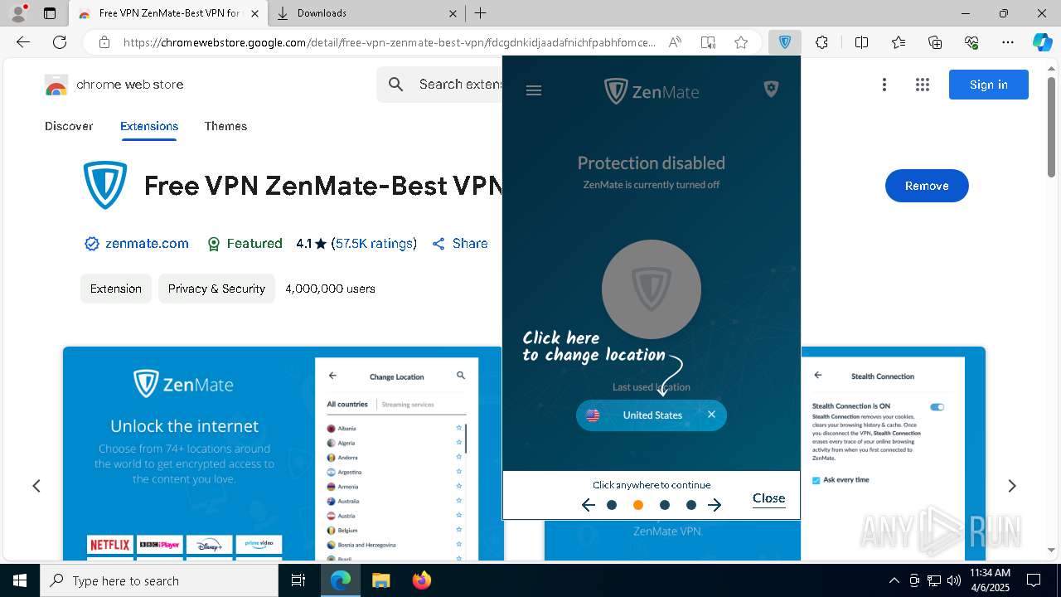Add this page to favorites star
The image size is (1061, 597).
tap(741, 42)
